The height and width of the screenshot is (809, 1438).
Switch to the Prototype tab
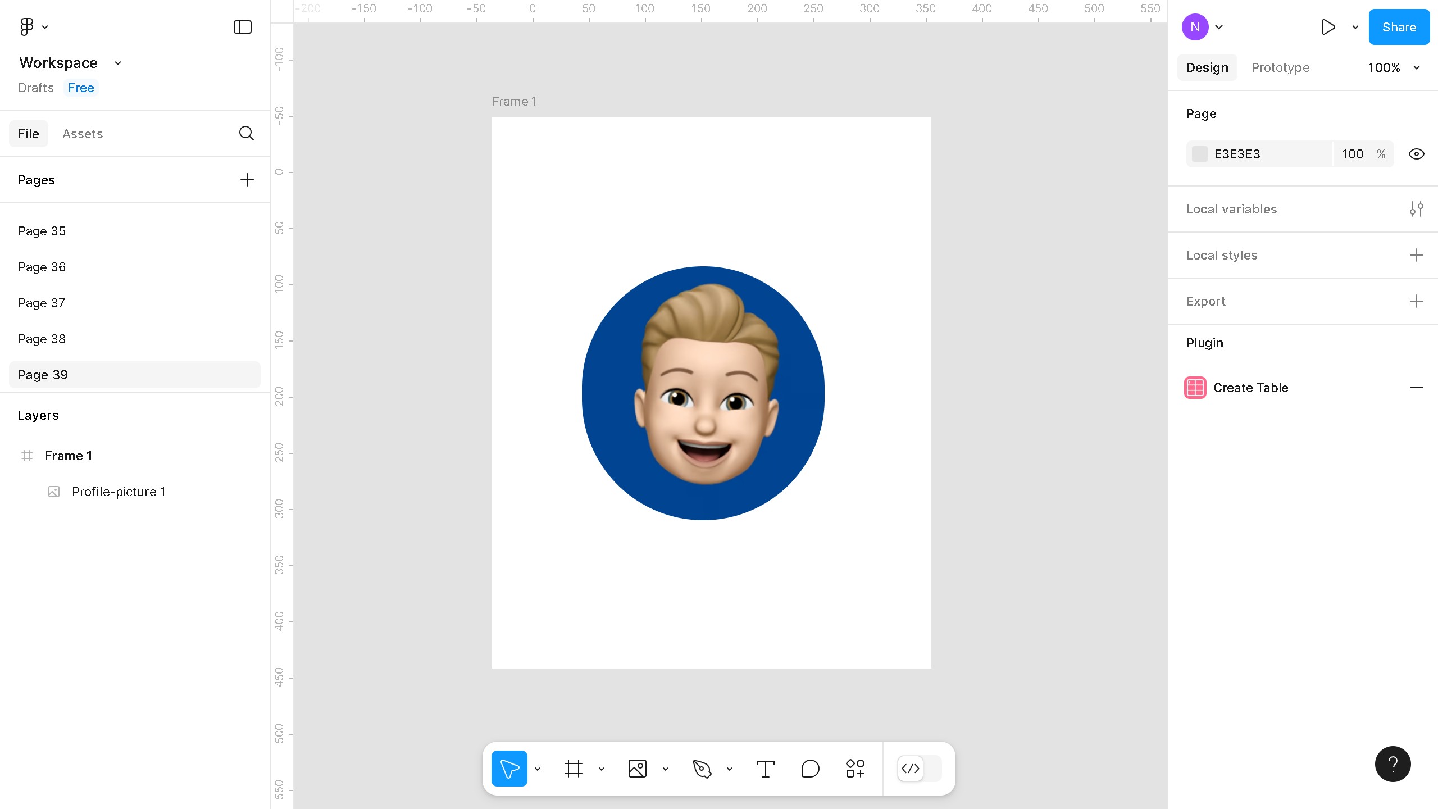coord(1280,67)
